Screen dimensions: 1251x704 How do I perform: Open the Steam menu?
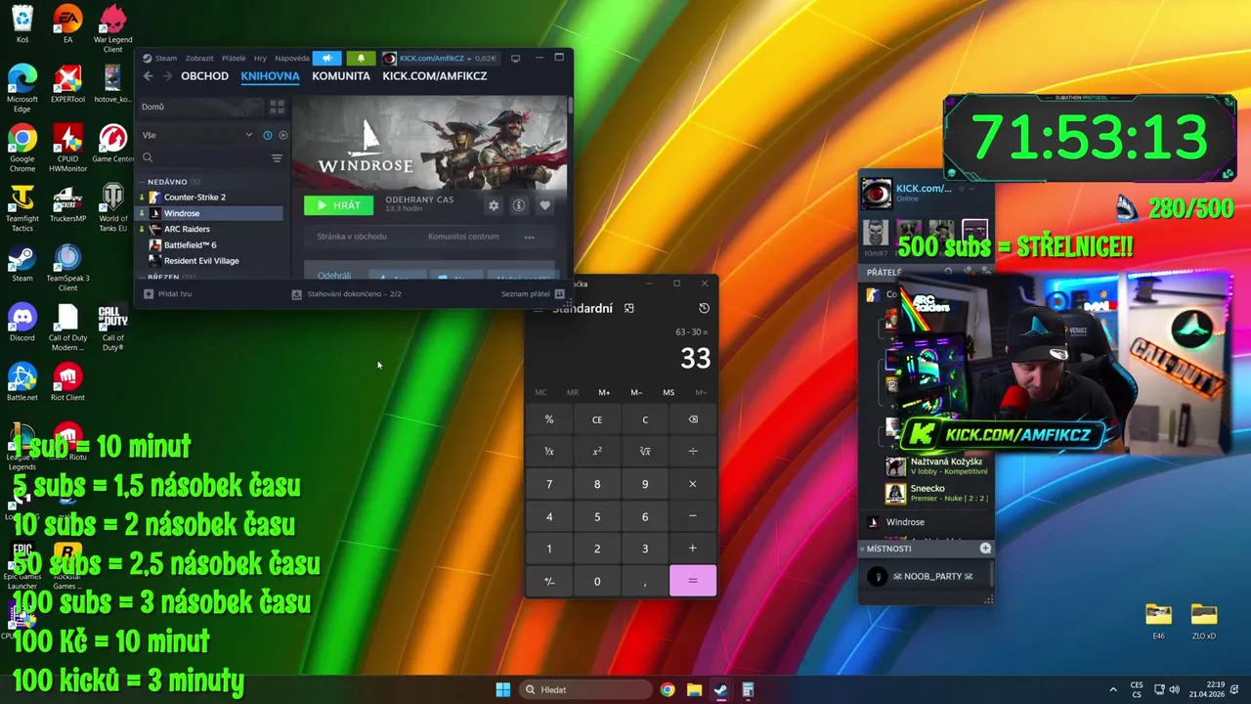[x=165, y=58]
